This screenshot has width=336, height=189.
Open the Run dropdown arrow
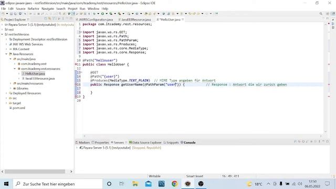click(x=107, y=14)
